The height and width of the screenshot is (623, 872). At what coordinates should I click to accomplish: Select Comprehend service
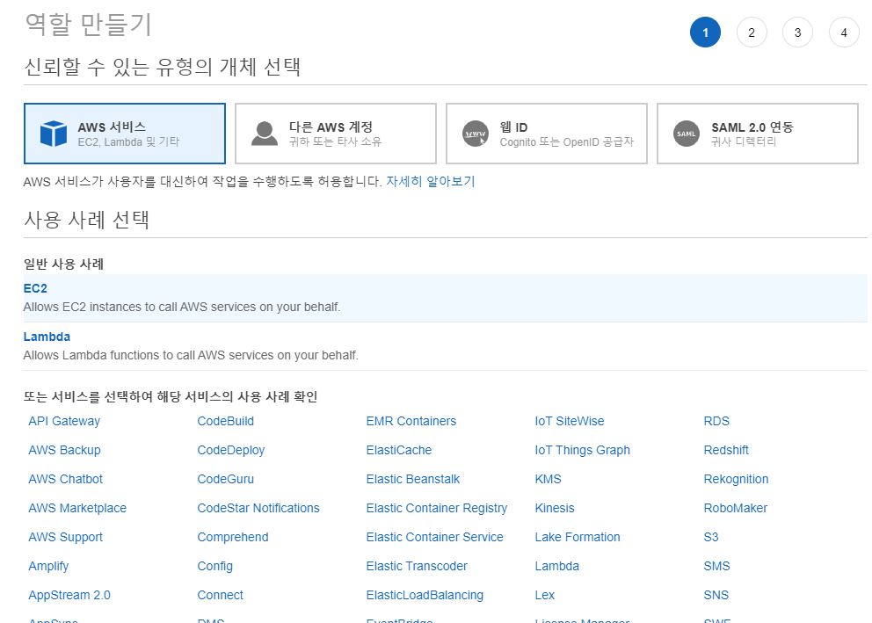pos(232,537)
